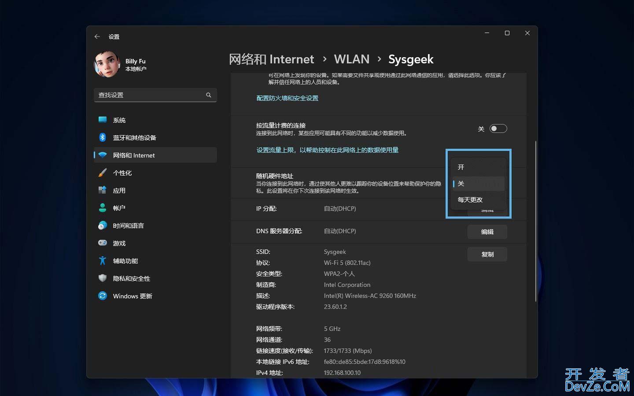Open 个性化 settings
Image resolution: width=634 pixels, height=396 pixels.
click(155, 173)
